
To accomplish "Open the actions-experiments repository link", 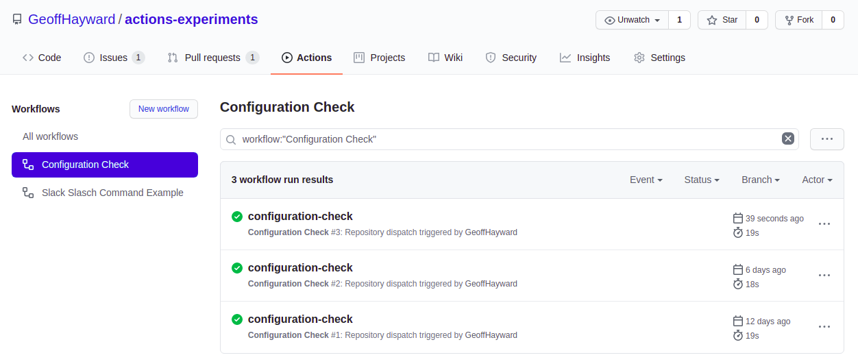I will click(x=191, y=19).
